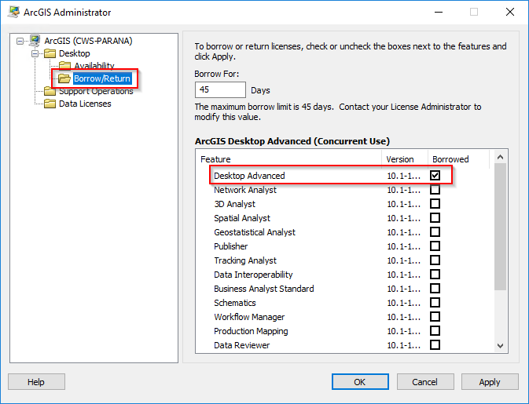529x404 pixels.
Task: Click the computer icon beside ArcGIS (CWS-PARANA)
Action: click(34, 41)
